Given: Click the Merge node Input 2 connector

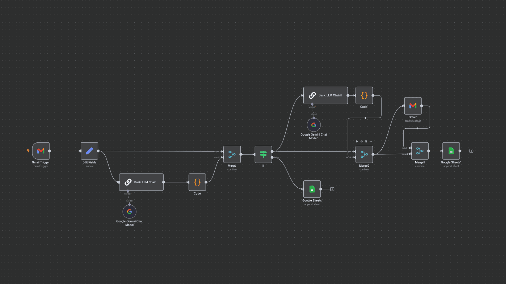Looking at the screenshot, I should pyautogui.click(x=223, y=157).
